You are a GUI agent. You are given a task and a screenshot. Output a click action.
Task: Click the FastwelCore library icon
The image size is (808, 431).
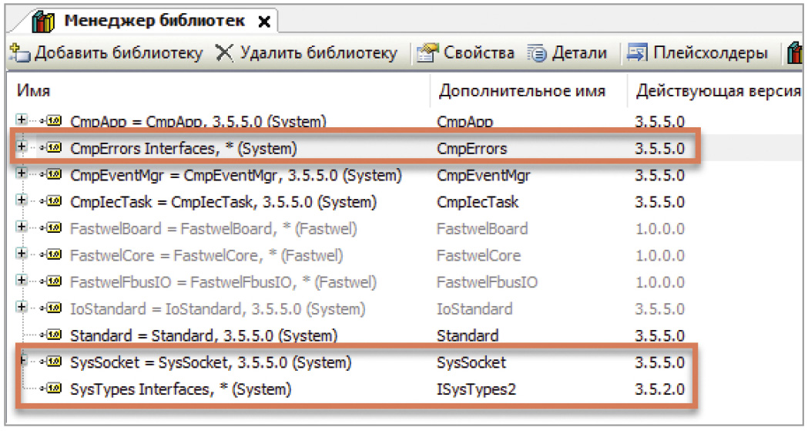52,255
